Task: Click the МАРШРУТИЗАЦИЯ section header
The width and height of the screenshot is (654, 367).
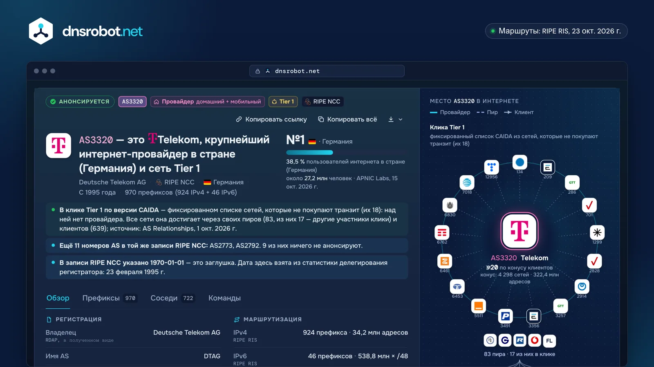Action: 268,319
